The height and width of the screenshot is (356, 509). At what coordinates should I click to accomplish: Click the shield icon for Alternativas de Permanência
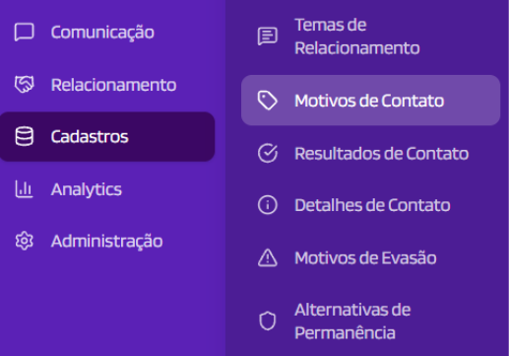pos(268,320)
